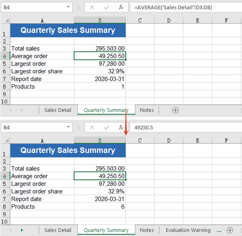Viewport: 242px width, 236px height.
Task: Click Largest order label in bottom sheet
Action: coord(29,184)
